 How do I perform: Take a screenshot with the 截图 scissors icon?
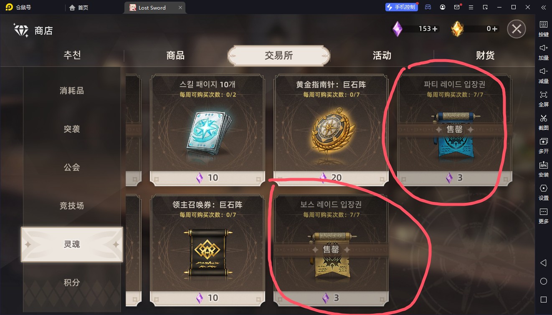click(543, 122)
